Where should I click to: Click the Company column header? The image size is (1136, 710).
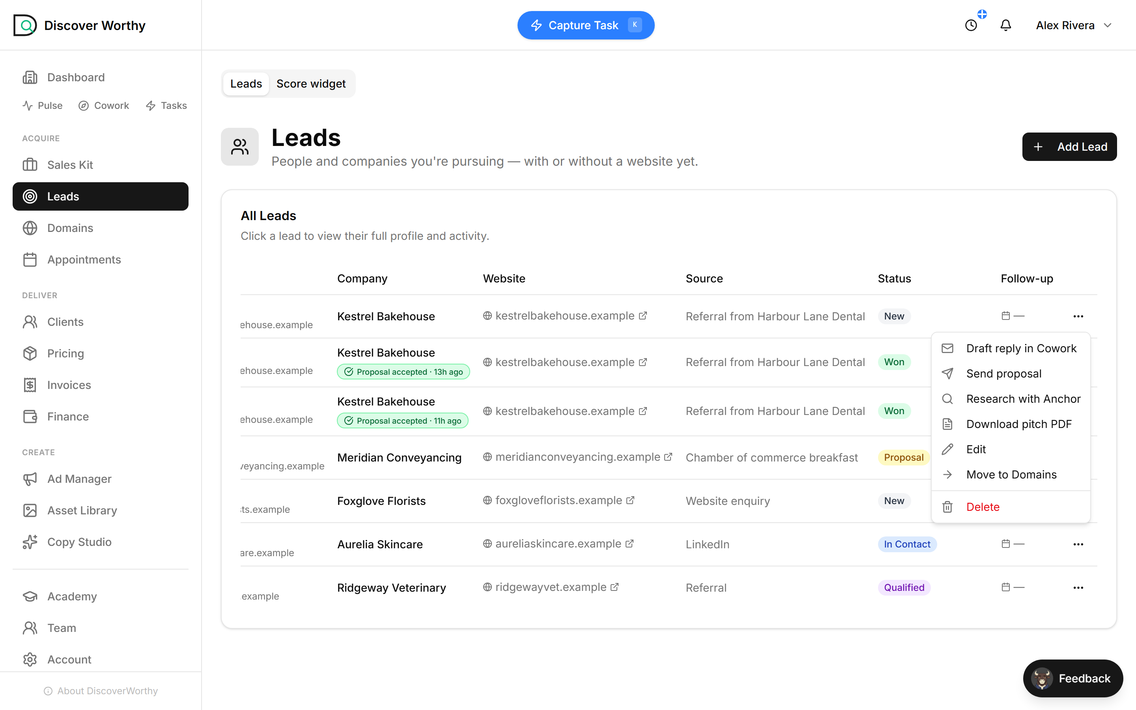coord(362,279)
